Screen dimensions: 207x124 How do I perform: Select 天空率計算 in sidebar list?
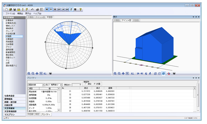pyautogui.click(x=10, y=34)
